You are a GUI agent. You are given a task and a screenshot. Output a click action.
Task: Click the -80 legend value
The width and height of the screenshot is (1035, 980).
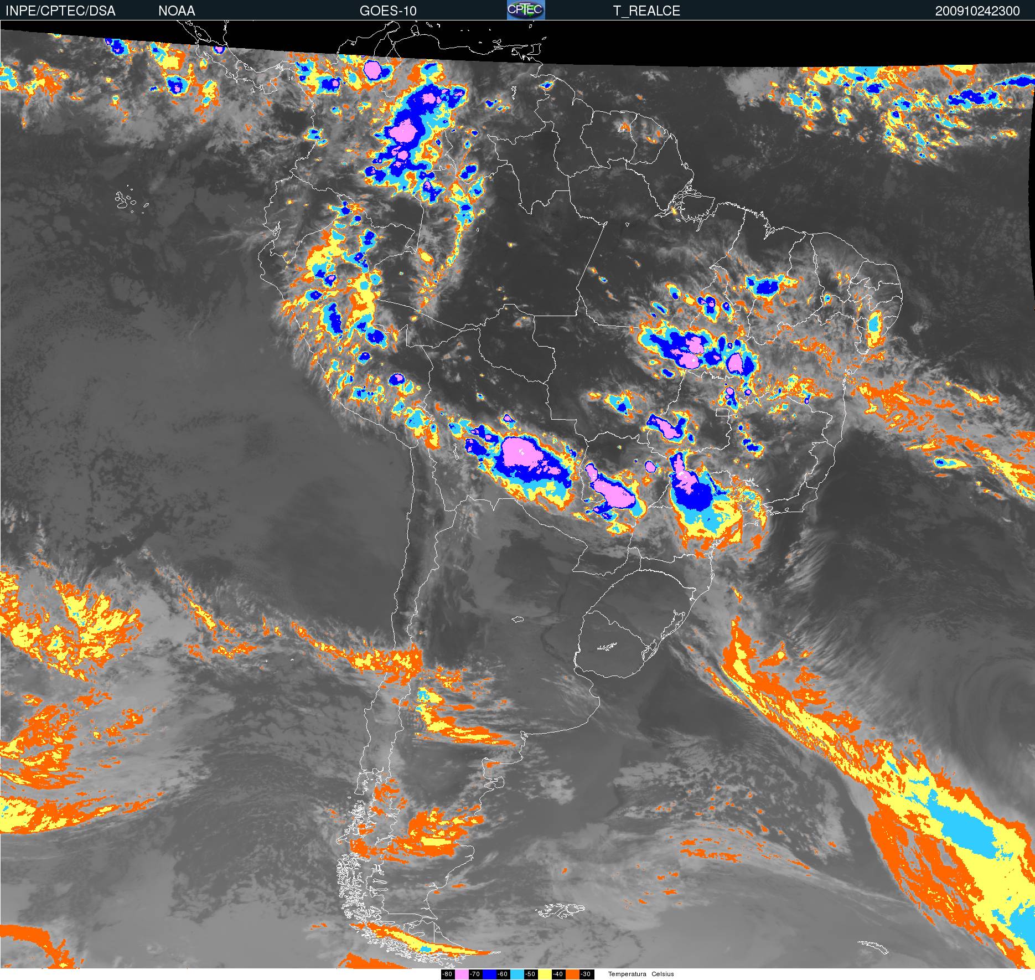[x=447, y=974]
